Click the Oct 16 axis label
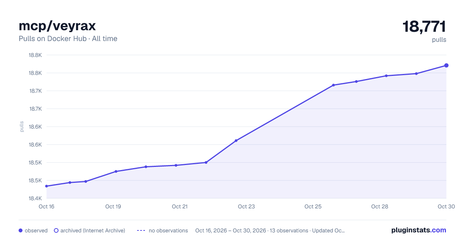The height and width of the screenshot is (244, 465). tap(46, 206)
